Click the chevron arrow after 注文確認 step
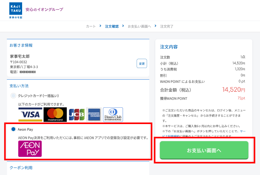This screenshot has width=260, height=175. [x=123, y=26]
